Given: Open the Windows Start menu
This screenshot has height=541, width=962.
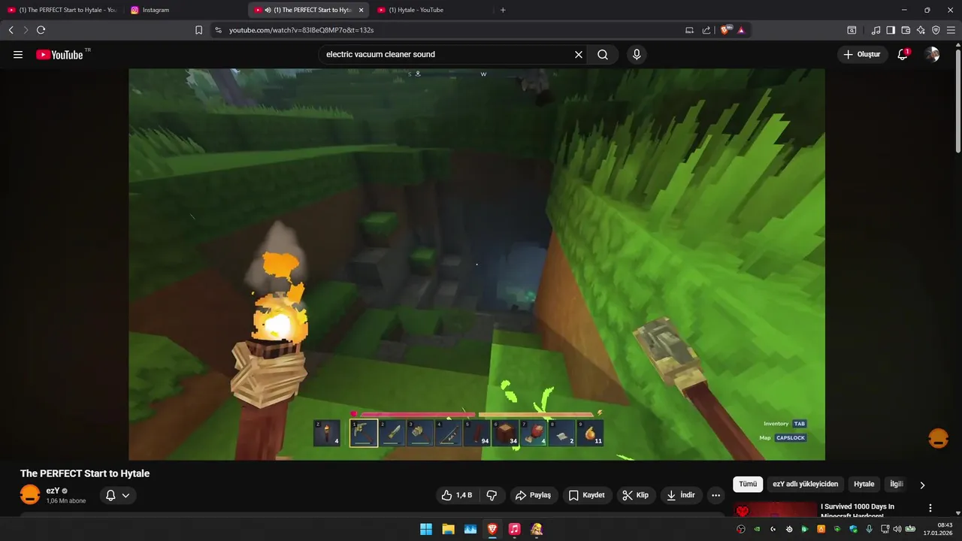Looking at the screenshot, I should point(426,529).
